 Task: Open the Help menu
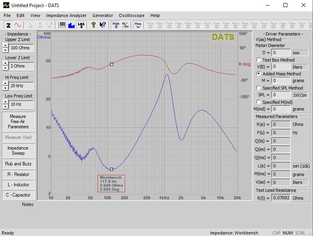click(155, 15)
